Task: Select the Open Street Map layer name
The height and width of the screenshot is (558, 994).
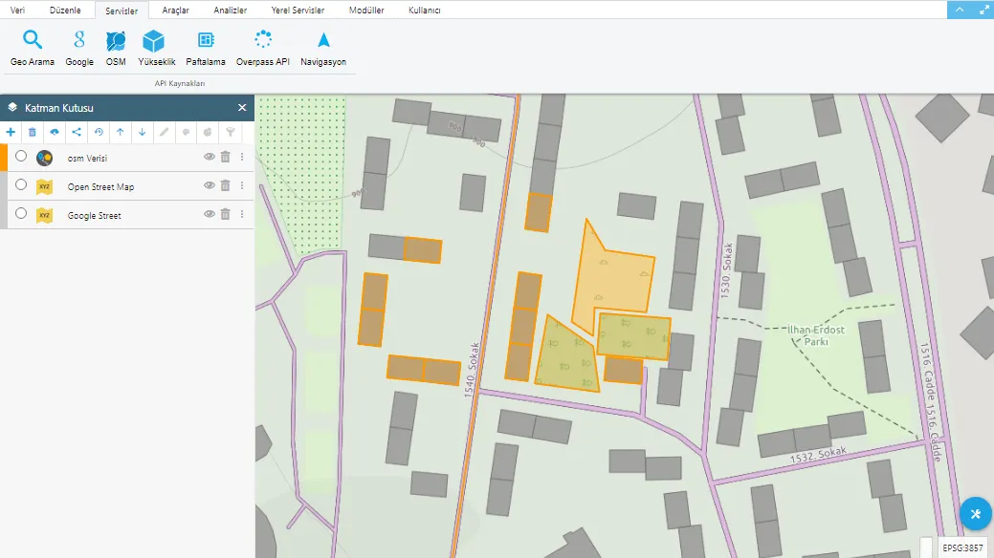Action: [100, 187]
